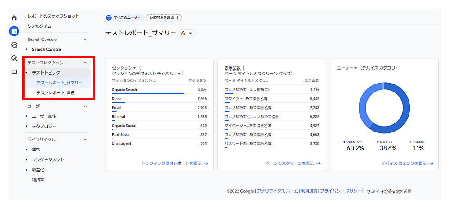The height and width of the screenshot is (207, 450).
Task: Click 比較対象を追加 plus button
Action: click(x=164, y=18)
